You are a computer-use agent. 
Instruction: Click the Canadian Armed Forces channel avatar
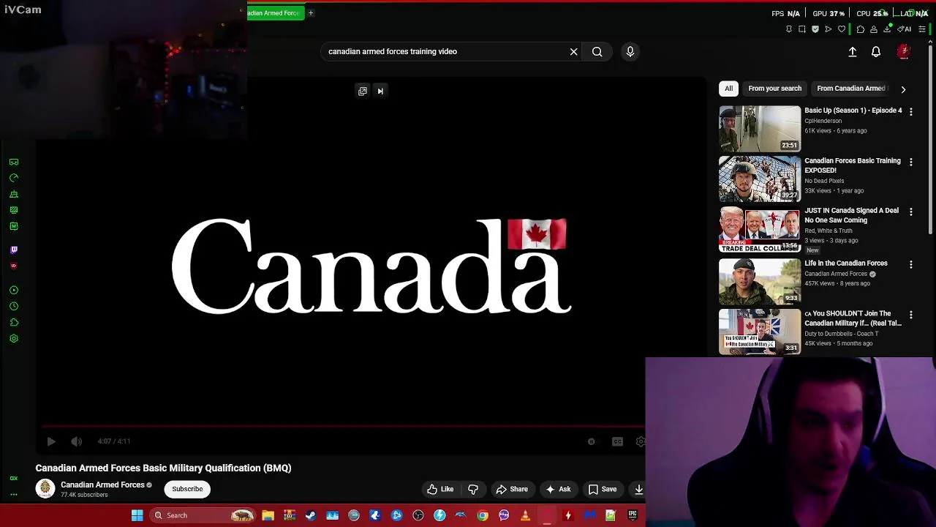[45, 489]
